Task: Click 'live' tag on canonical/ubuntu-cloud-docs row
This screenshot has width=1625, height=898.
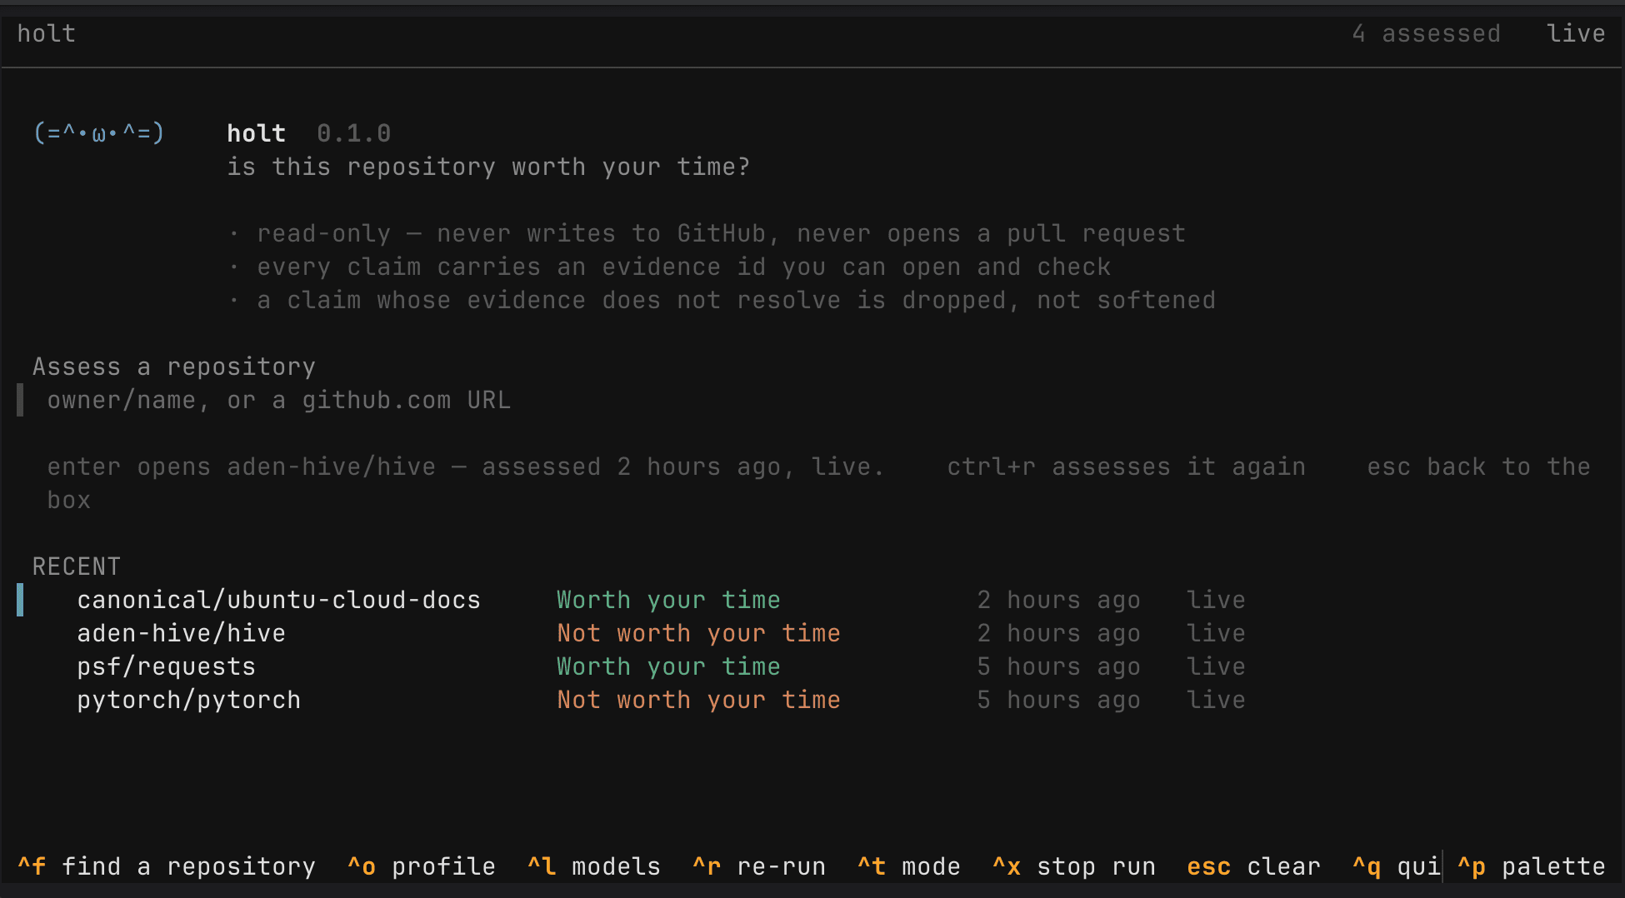Action: point(1217,601)
